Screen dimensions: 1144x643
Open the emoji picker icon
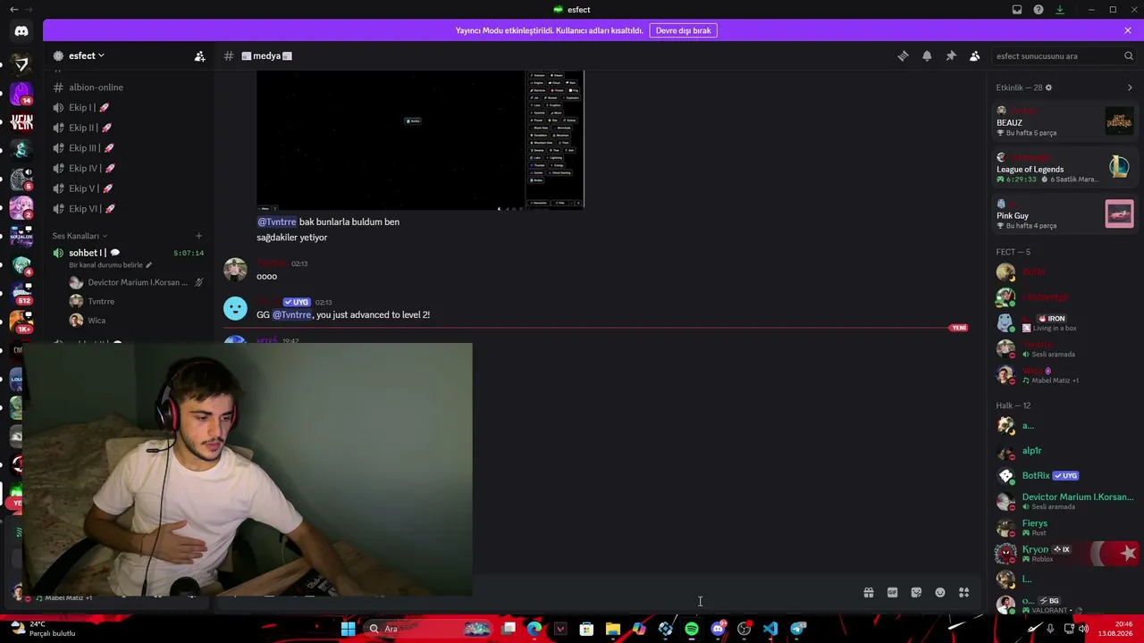coord(940,592)
